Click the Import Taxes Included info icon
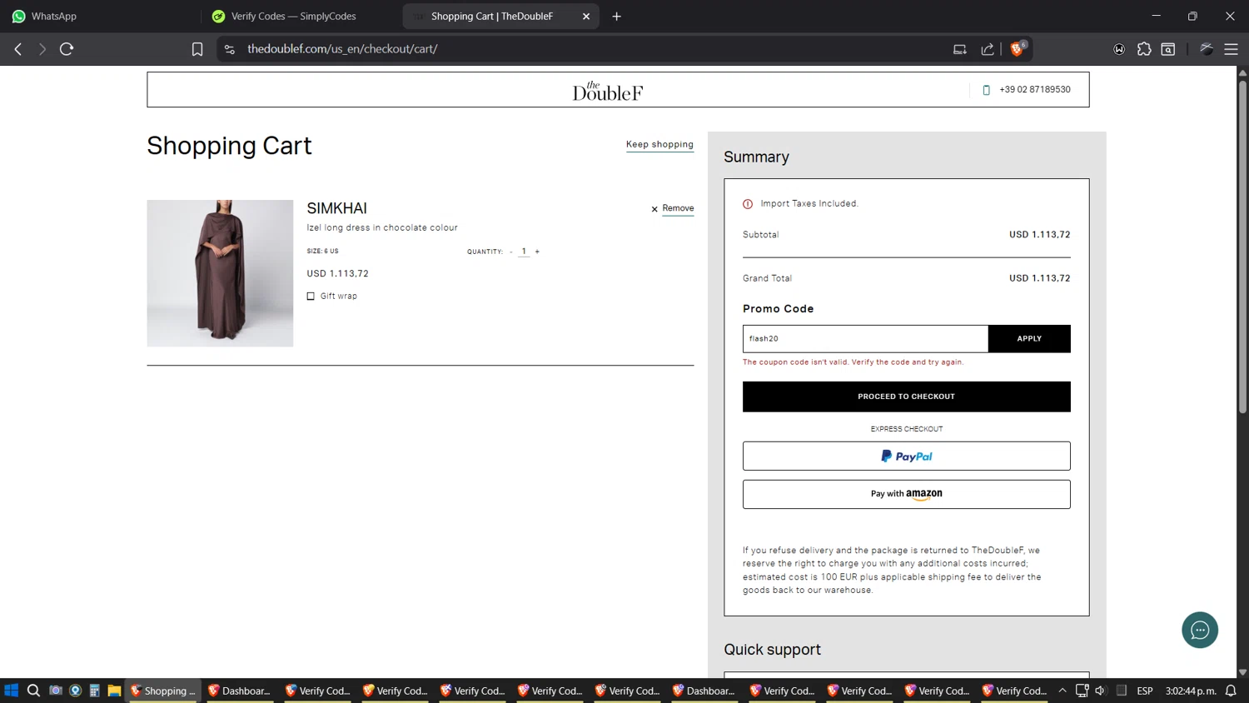 pos(748,204)
